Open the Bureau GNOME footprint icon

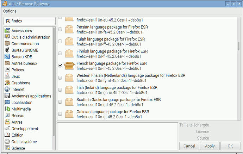click(x=7, y=50)
